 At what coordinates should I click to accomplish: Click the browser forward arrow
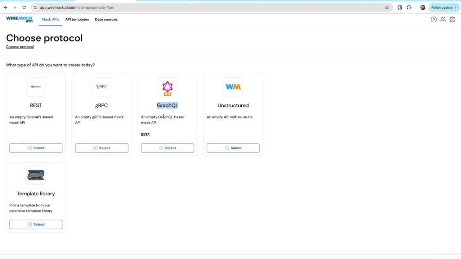pyautogui.click(x=15, y=7)
